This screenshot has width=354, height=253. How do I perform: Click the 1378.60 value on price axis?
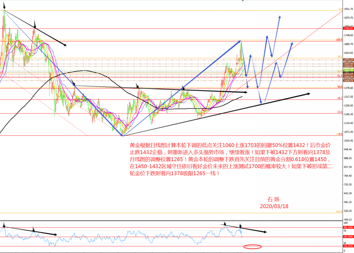(x=348, y=88)
